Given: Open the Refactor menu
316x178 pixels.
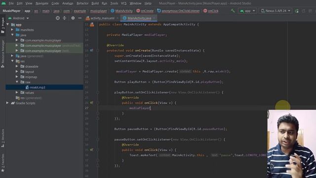Looking at the screenshot, I should click(x=82, y=3).
